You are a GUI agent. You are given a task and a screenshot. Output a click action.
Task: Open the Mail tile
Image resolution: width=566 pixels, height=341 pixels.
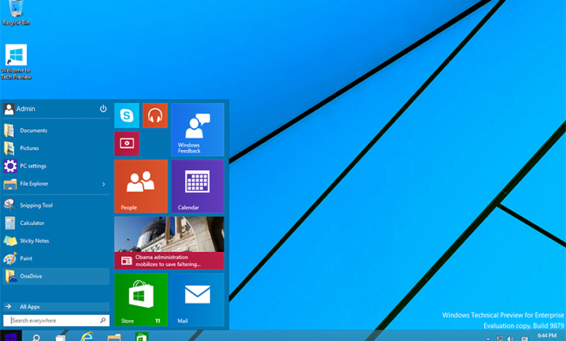click(197, 299)
